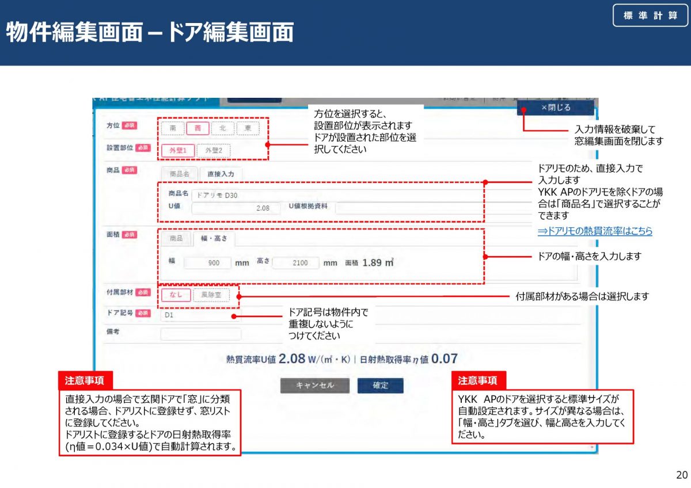Image resolution: width=691 pixels, height=488 pixels.
Task: Open the 商品 tab in area section
Action: (176, 238)
